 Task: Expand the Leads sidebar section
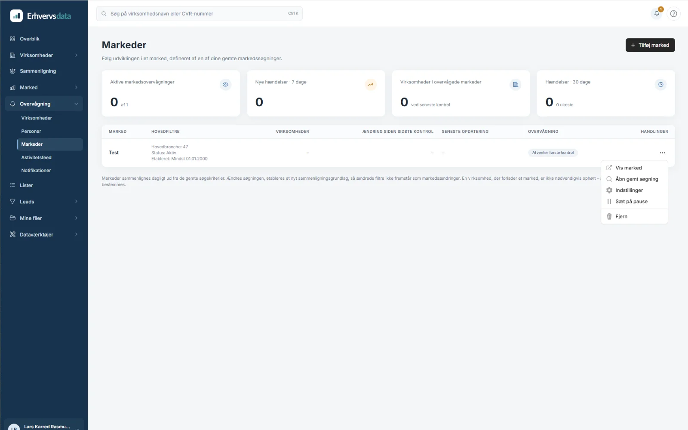coord(44,201)
